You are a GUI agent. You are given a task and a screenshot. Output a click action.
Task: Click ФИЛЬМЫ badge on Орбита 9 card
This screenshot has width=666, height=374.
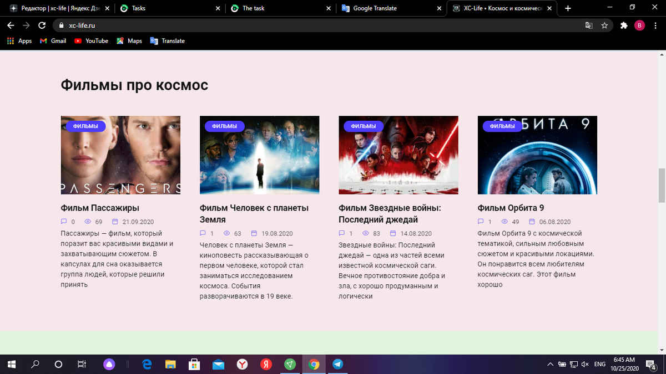point(502,126)
